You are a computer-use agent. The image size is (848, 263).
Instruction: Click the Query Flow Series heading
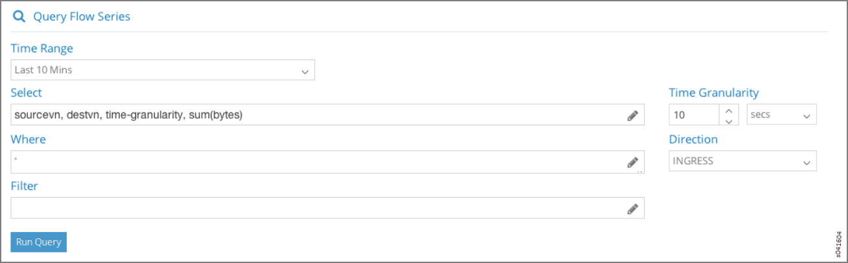point(82,17)
